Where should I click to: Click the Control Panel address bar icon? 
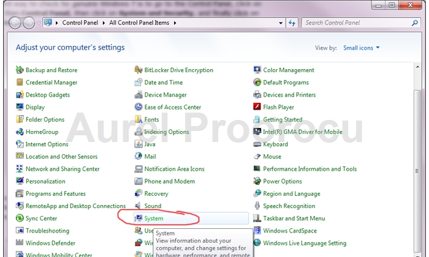(x=48, y=23)
